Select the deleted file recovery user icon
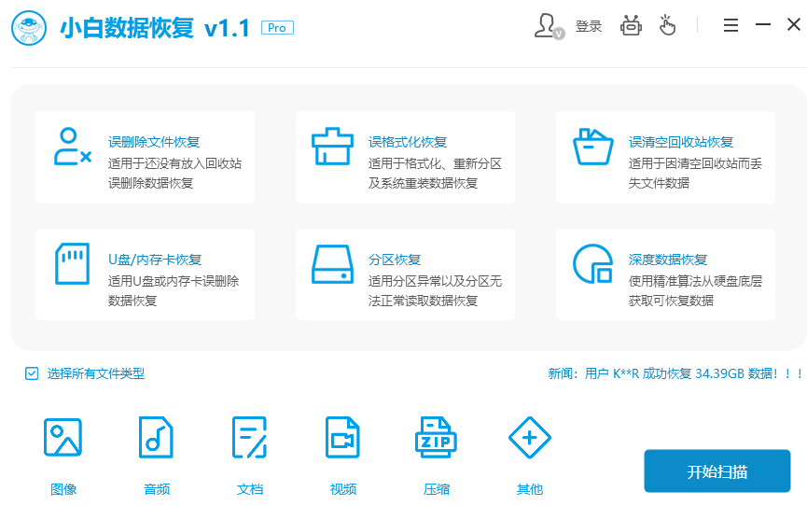The image size is (807, 506). [x=73, y=147]
